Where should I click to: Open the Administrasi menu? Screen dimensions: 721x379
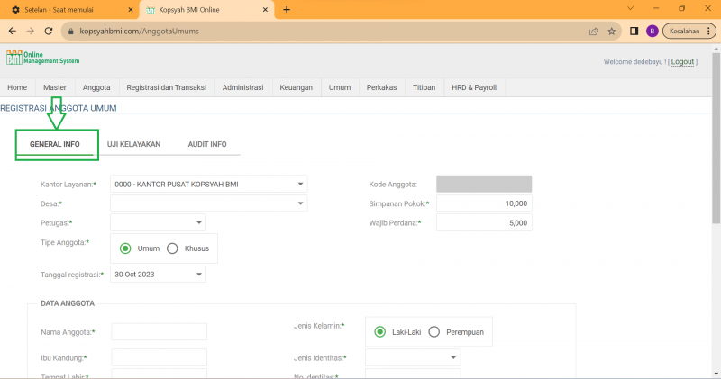pos(242,87)
